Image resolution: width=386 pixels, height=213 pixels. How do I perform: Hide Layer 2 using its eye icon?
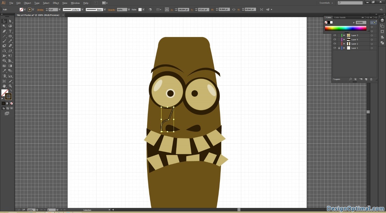(335, 44)
